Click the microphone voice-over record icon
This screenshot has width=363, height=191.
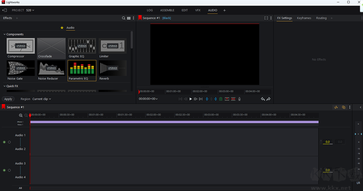coord(240,99)
